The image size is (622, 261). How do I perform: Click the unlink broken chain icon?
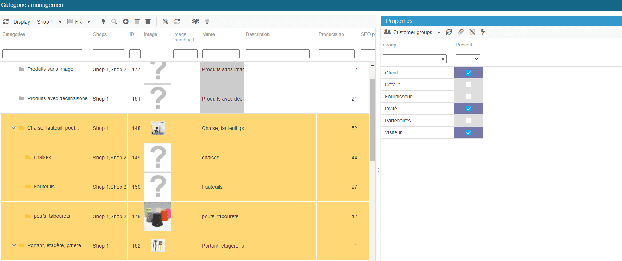click(x=472, y=32)
